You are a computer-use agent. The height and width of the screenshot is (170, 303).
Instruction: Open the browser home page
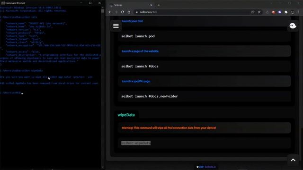pyautogui.click(x=129, y=12)
